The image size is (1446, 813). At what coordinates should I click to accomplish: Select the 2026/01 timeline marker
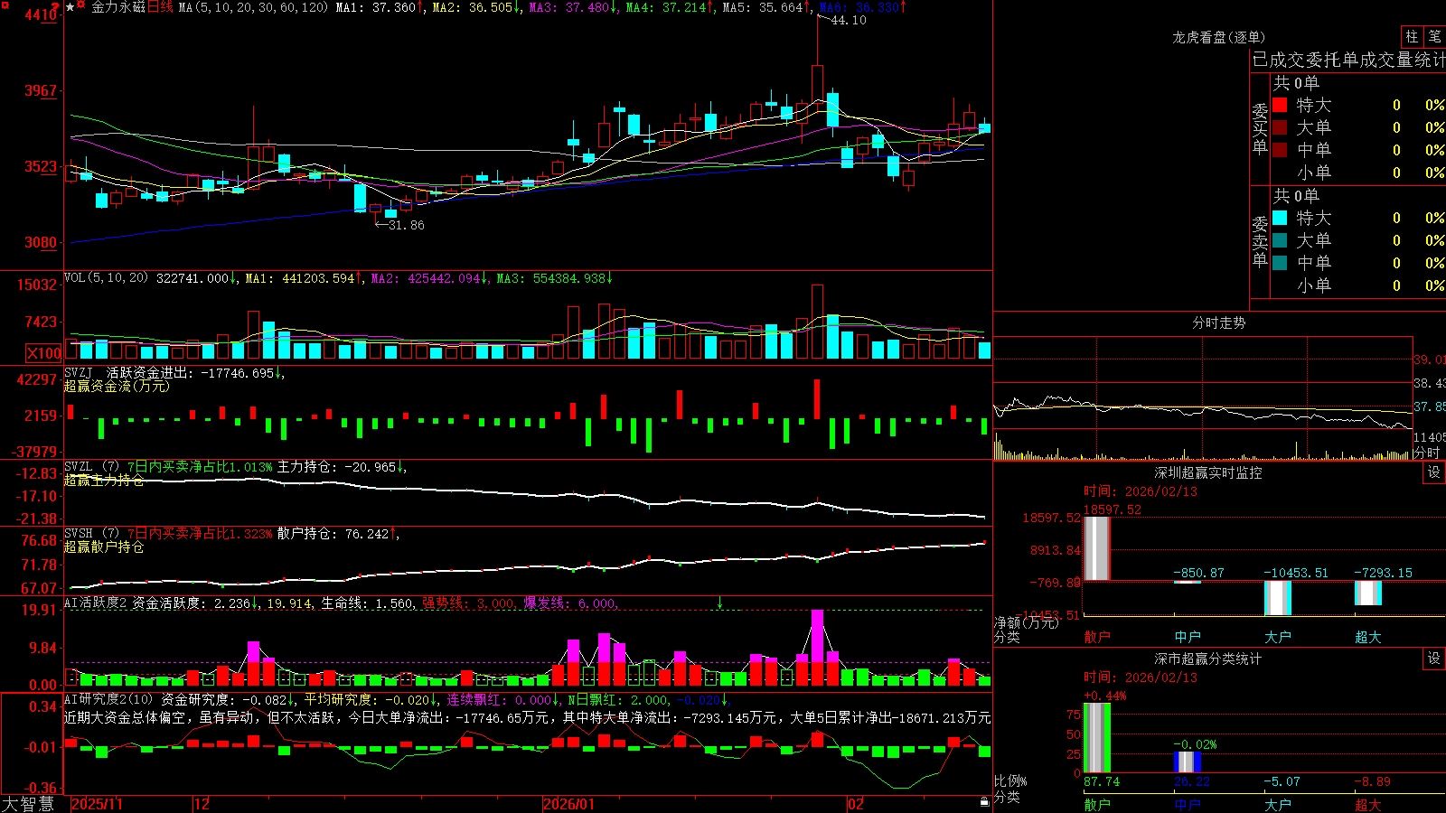[x=569, y=804]
